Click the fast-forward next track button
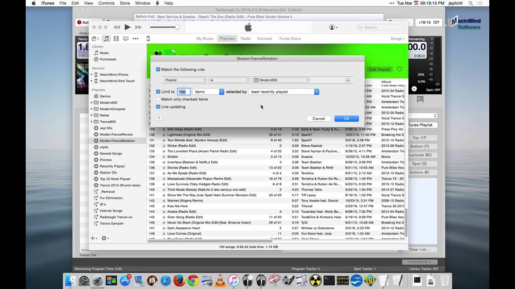The width and height of the screenshot is (515, 289). [x=138, y=27]
